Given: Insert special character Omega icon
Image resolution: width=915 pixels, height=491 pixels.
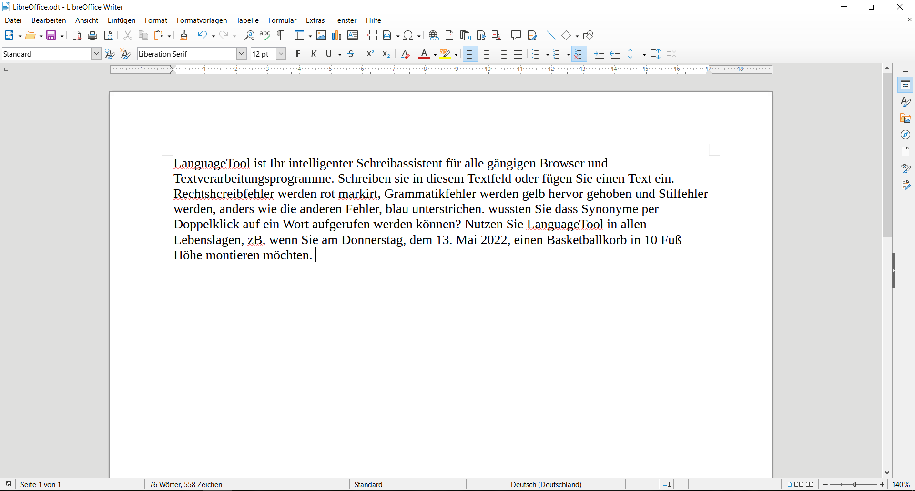Looking at the screenshot, I should click(408, 35).
